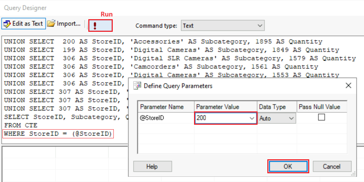
Task: Click OK in Define Query Parameters
Action: pyautogui.click(x=288, y=166)
